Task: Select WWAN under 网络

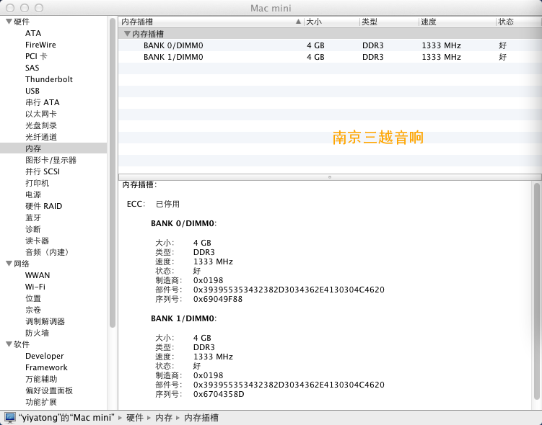Action: [x=38, y=275]
